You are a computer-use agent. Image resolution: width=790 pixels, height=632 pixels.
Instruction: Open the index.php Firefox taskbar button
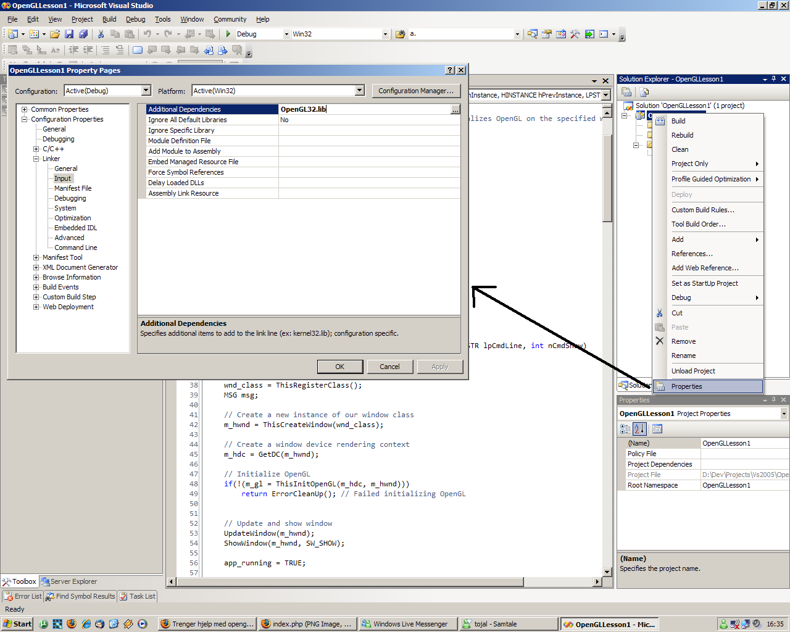[307, 624]
